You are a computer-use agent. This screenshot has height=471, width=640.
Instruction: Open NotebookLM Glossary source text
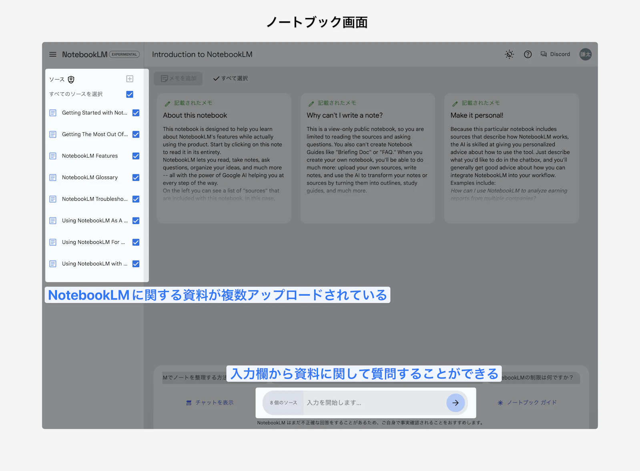(x=90, y=178)
